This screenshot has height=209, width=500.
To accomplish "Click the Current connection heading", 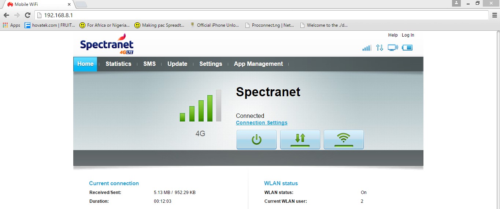I will point(114,183).
